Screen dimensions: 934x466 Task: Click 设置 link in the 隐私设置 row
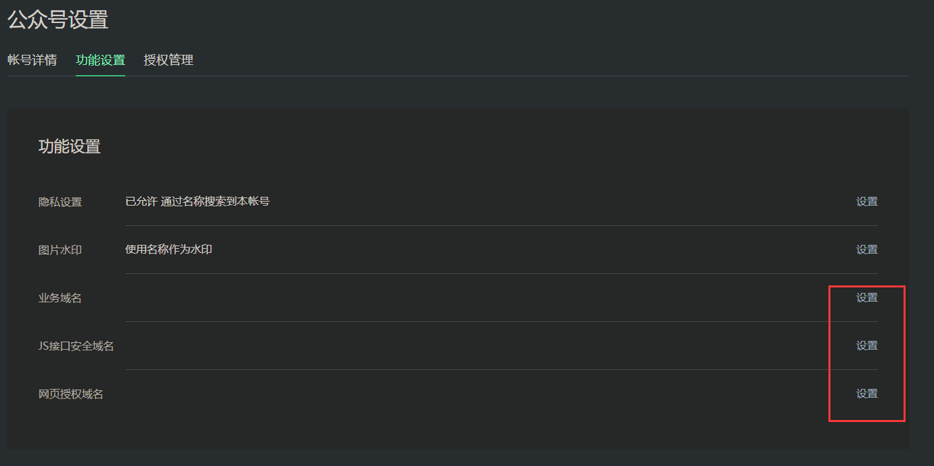(867, 202)
